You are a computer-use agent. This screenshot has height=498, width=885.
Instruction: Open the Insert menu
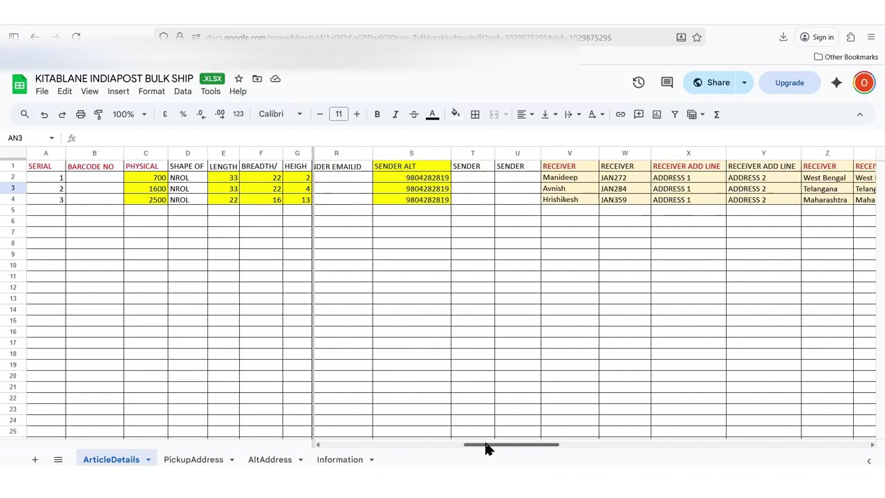(118, 91)
